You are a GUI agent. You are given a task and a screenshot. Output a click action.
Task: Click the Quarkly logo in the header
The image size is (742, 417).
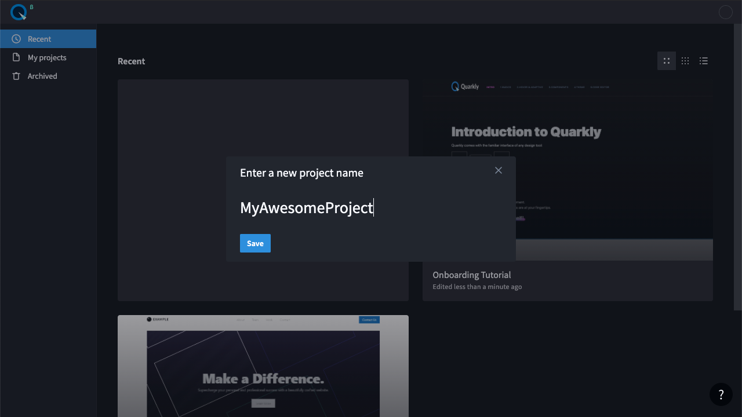coord(19,12)
